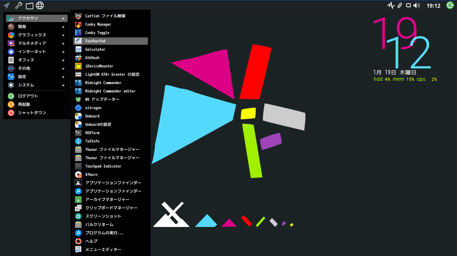
Task: Open the file manager folder icon in panel
Action: click(x=29, y=5)
